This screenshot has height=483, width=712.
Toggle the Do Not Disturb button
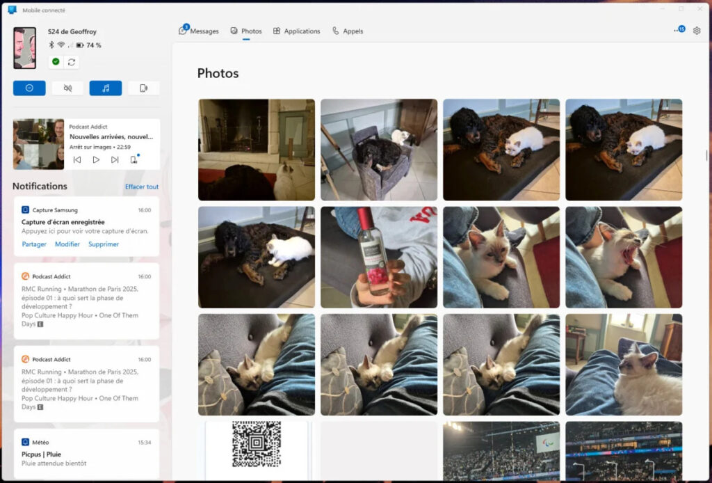click(x=29, y=88)
